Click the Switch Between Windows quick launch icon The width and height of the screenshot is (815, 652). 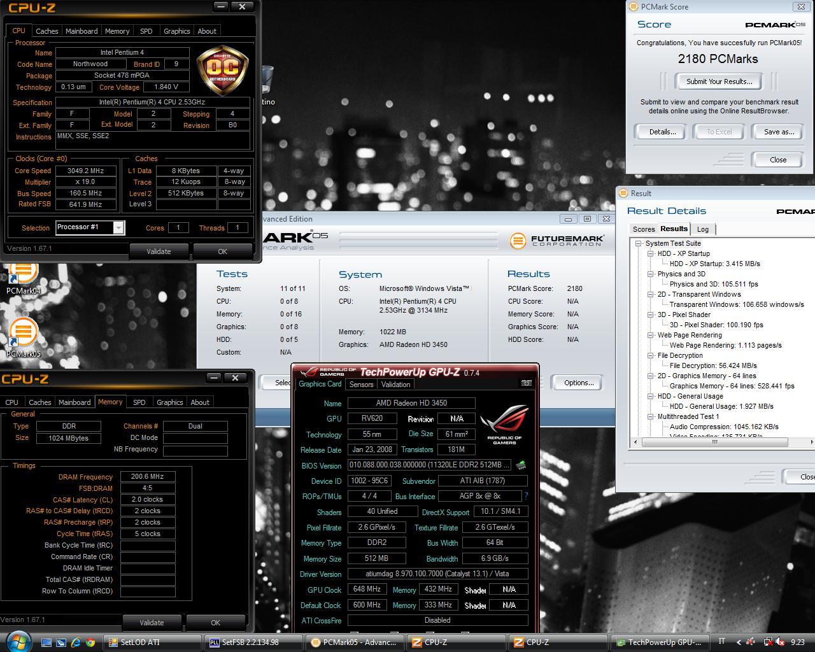click(61, 642)
